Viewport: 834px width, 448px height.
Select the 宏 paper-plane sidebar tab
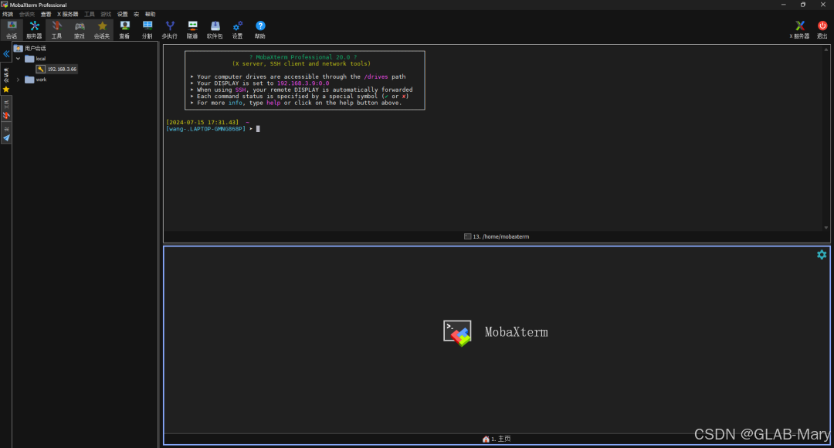tap(6, 134)
